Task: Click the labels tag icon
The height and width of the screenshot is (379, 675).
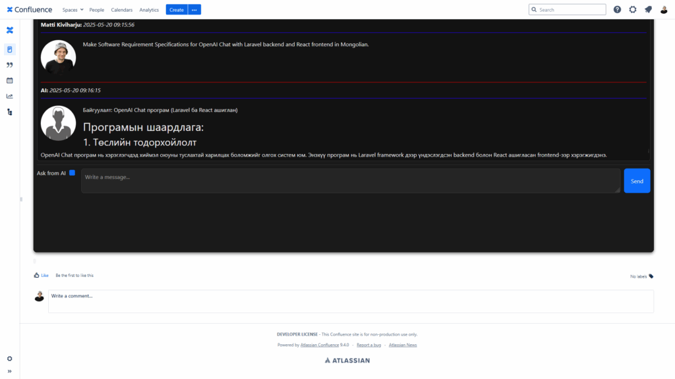Action: (x=651, y=276)
